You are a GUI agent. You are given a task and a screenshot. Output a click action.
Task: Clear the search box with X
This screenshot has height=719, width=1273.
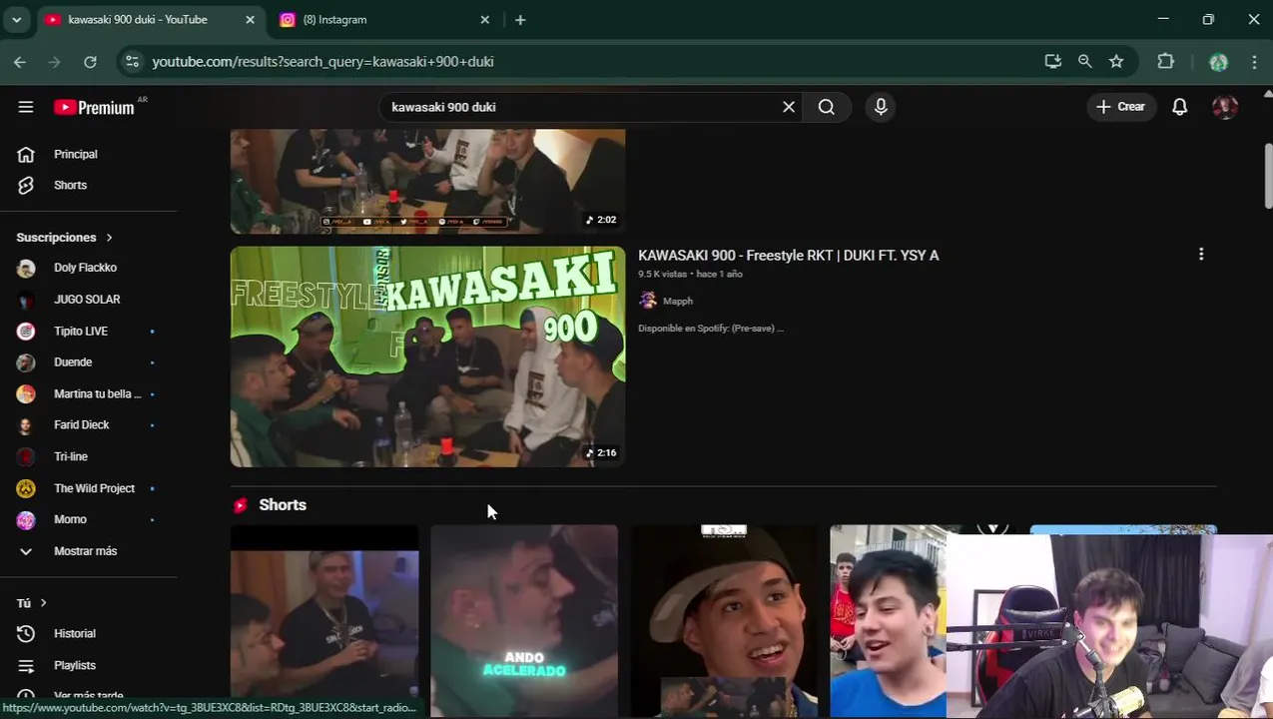click(789, 107)
